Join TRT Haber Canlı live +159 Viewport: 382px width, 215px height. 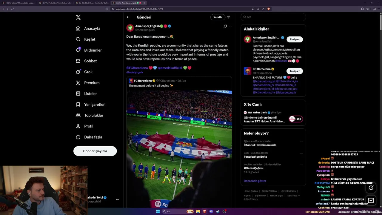click(x=295, y=119)
